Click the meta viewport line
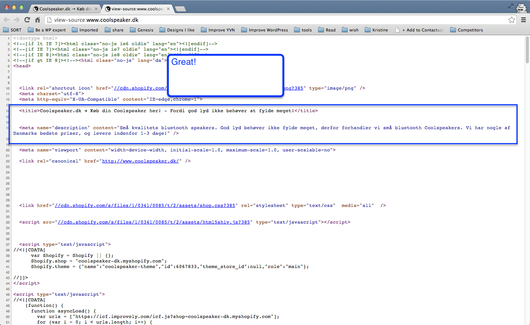Image resolution: width=530 pixels, height=325 pixels. click(178, 150)
